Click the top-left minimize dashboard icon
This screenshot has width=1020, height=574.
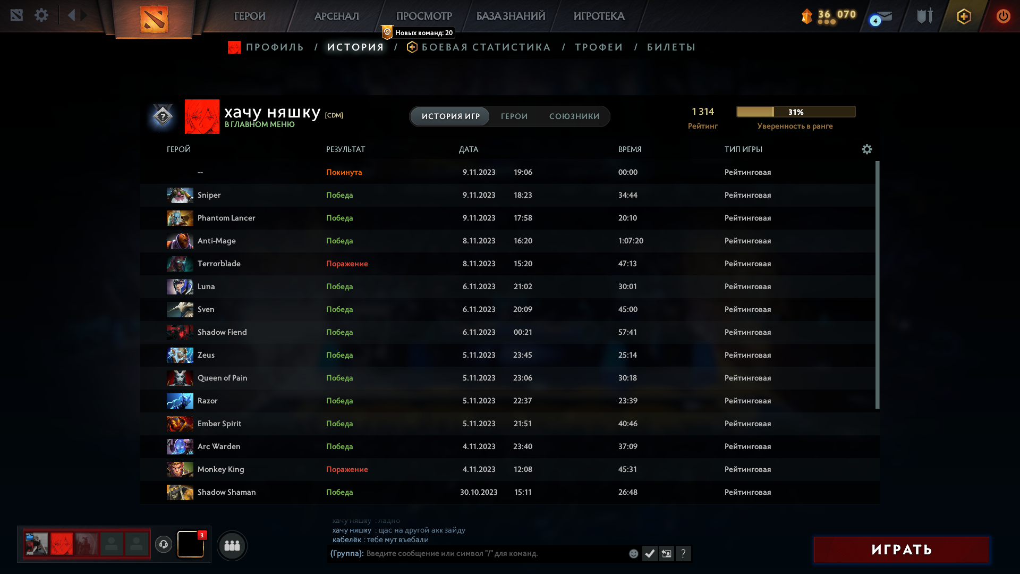tap(16, 15)
